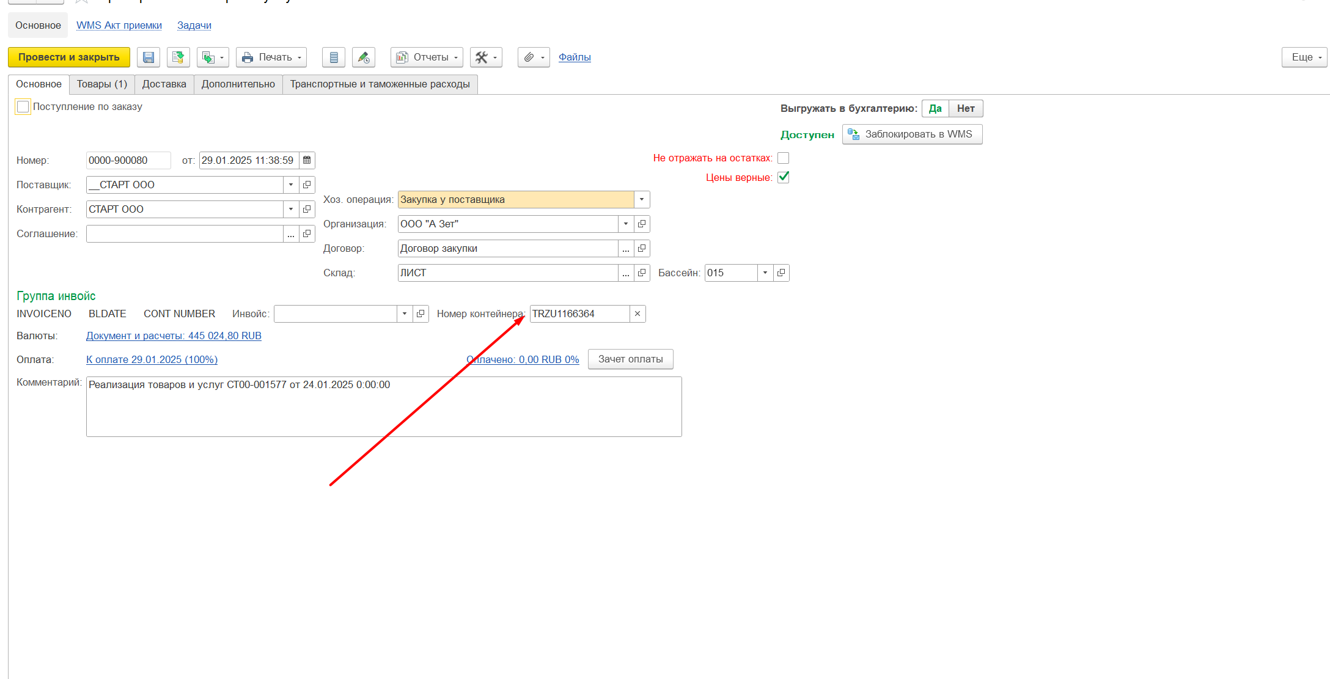1330x679 pixels.
Task: Enable the Поступление по заказу checkbox
Action: point(23,107)
